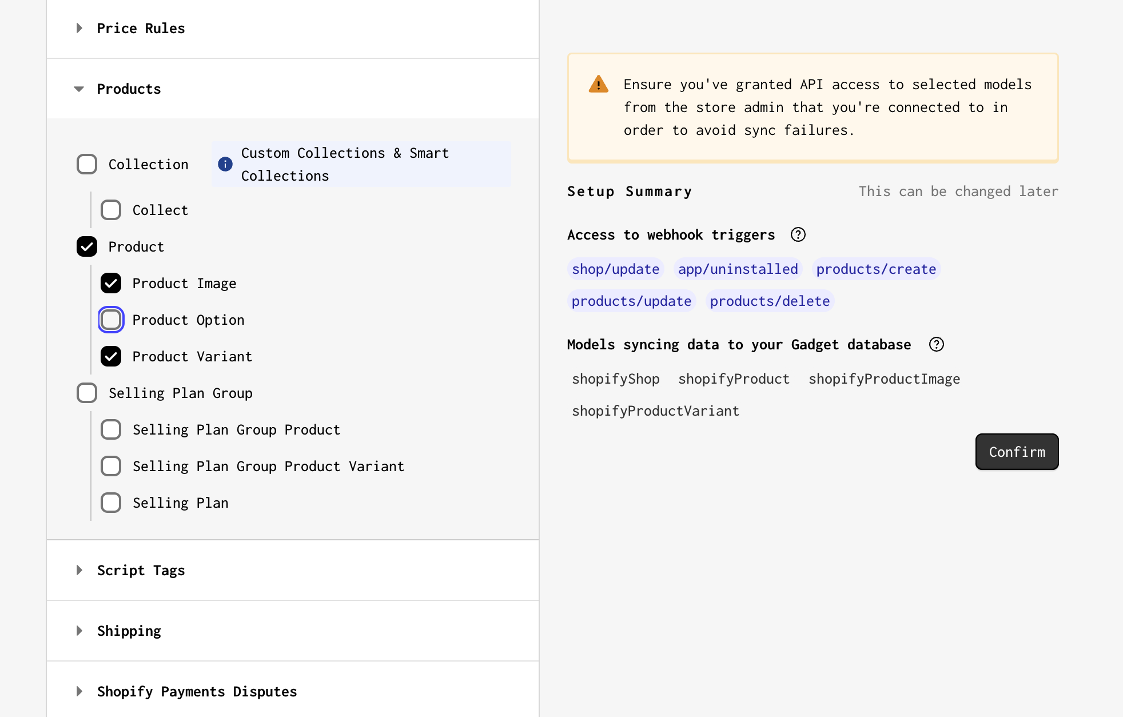This screenshot has width=1123, height=717.
Task: Click the info icon beside Custom Collections
Action: tap(225, 164)
